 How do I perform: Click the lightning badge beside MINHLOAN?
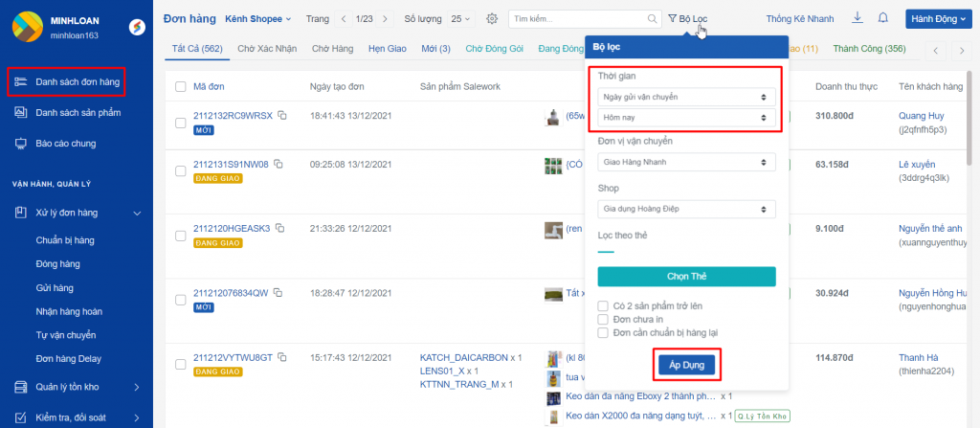click(x=136, y=27)
